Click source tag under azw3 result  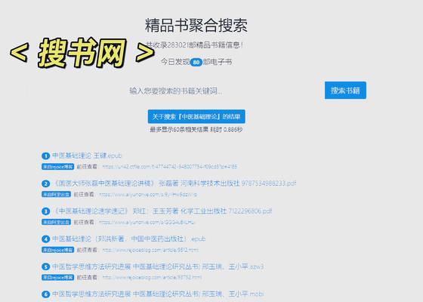(57, 278)
